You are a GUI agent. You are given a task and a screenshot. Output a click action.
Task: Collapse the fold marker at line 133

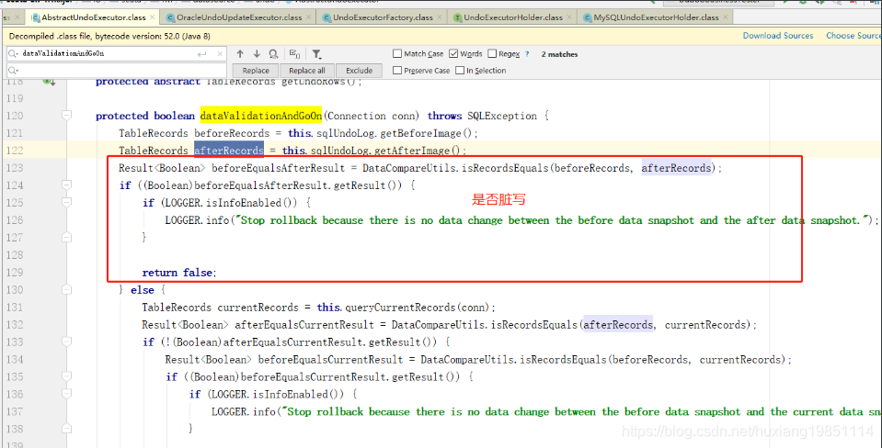[x=67, y=342]
